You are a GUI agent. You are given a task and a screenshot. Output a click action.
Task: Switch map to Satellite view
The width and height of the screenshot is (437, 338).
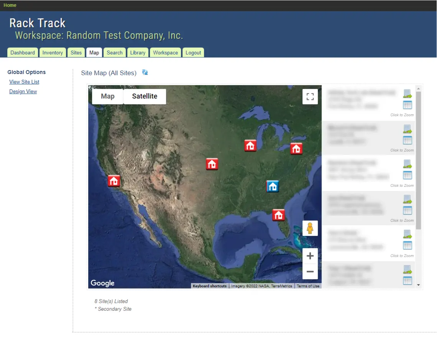(x=145, y=96)
